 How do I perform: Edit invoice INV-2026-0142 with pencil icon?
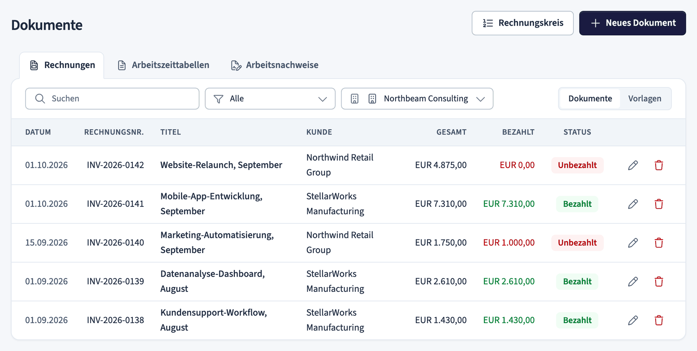[633, 165]
